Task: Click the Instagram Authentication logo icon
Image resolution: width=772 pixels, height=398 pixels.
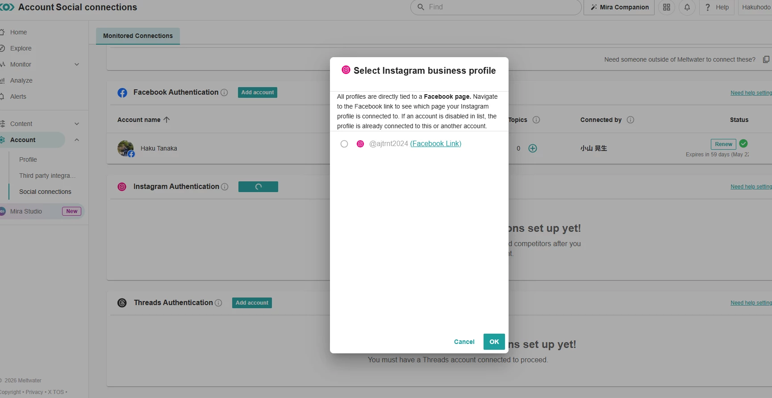Action: (x=122, y=187)
